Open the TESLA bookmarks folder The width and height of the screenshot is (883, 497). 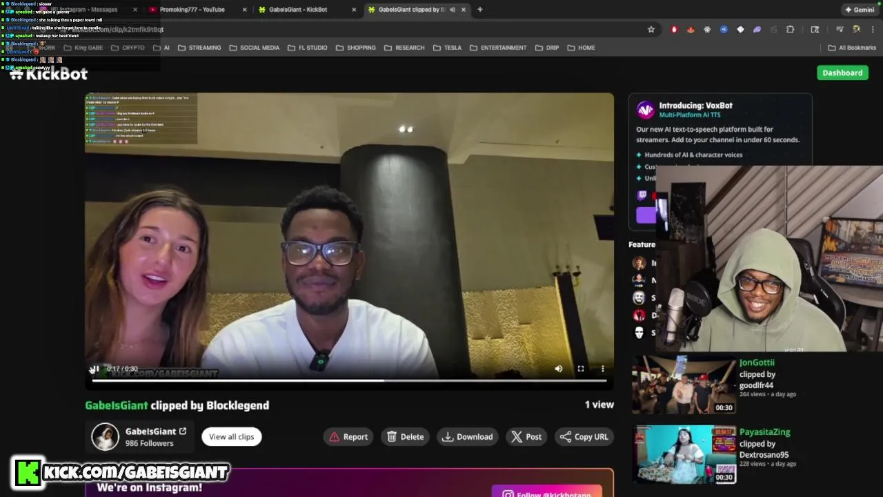pos(447,48)
